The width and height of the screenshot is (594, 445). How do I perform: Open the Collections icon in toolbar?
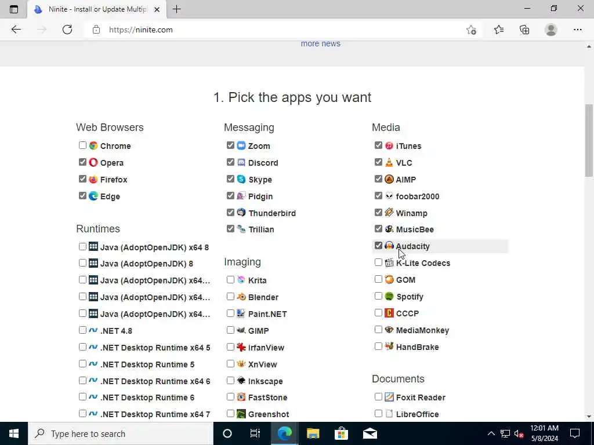[x=524, y=30]
